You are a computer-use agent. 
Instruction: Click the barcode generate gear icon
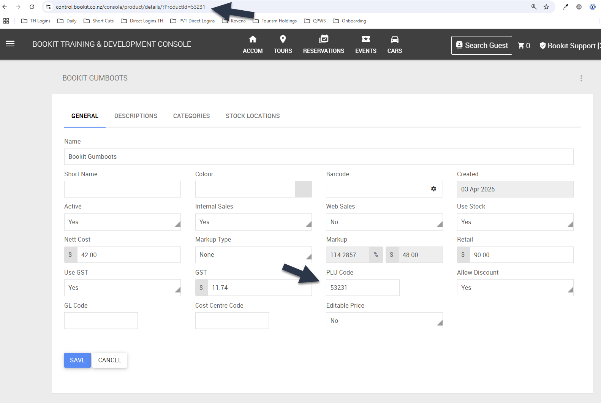[x=433, y=189]
